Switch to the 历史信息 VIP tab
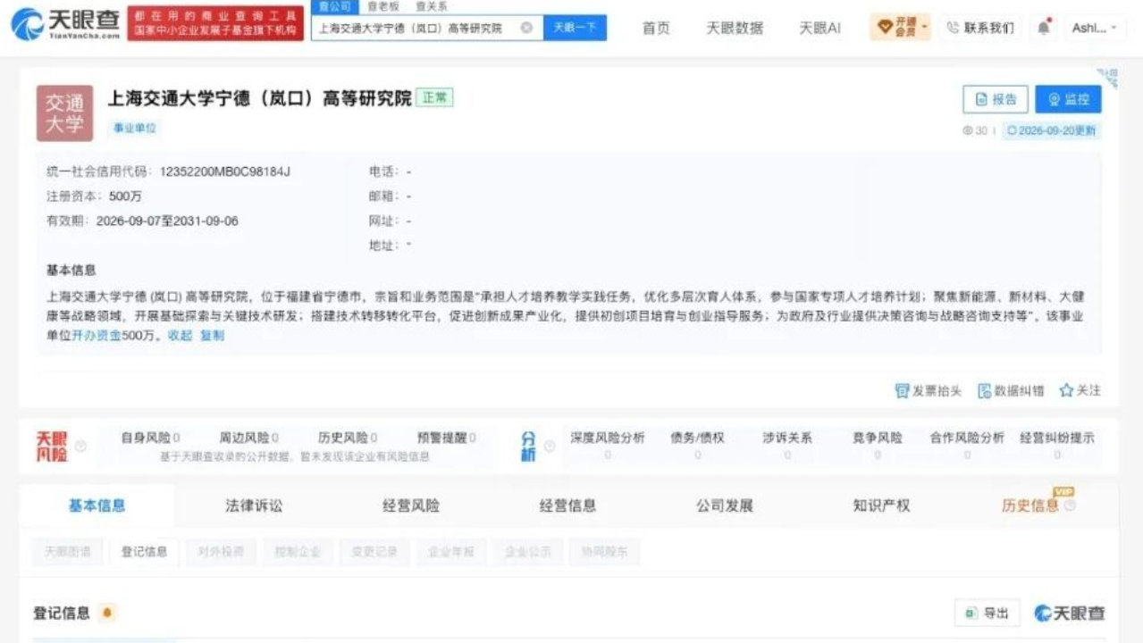The width and height of the screenshot is (1143, 643). point(1030,505)
